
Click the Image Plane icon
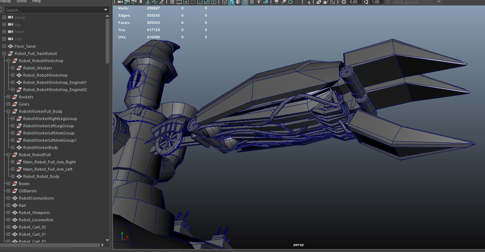tap(148, 2)
